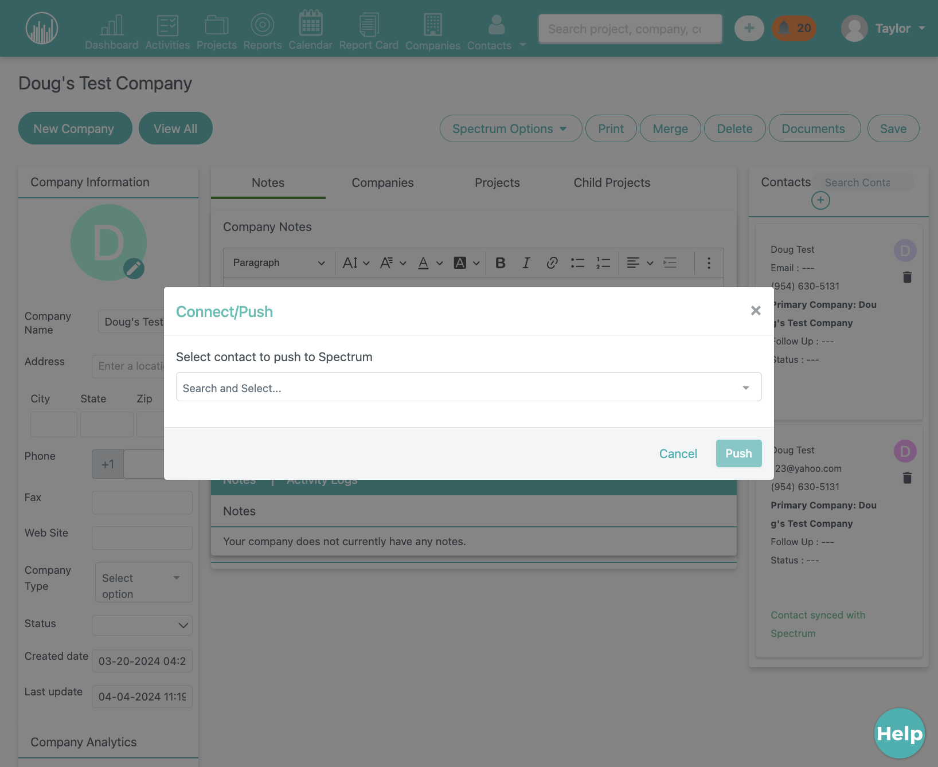Open the Activities nav icon

(167, 32)
